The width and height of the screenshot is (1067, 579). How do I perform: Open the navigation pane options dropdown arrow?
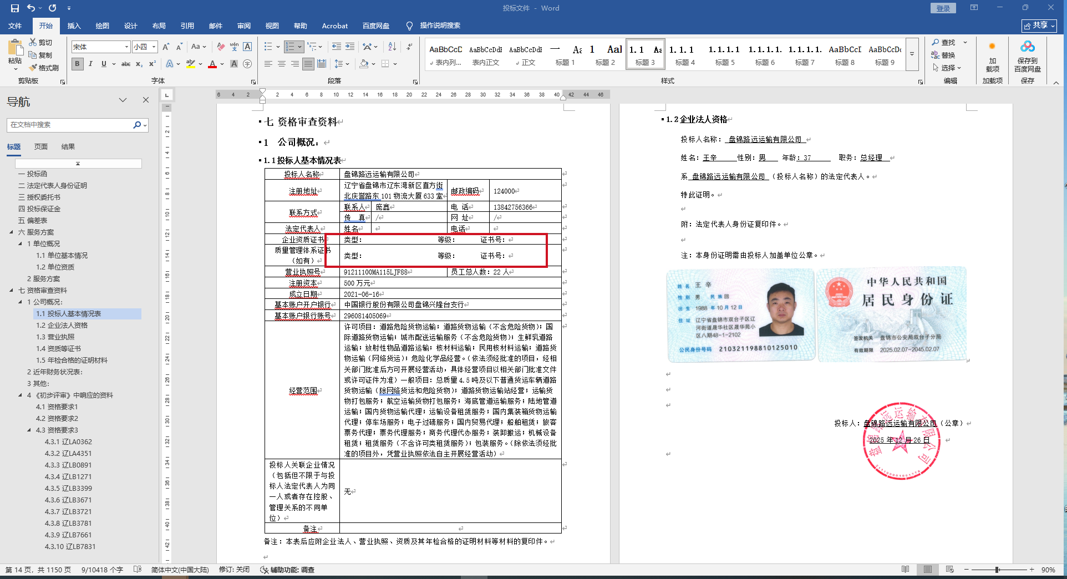pos(123,100)
